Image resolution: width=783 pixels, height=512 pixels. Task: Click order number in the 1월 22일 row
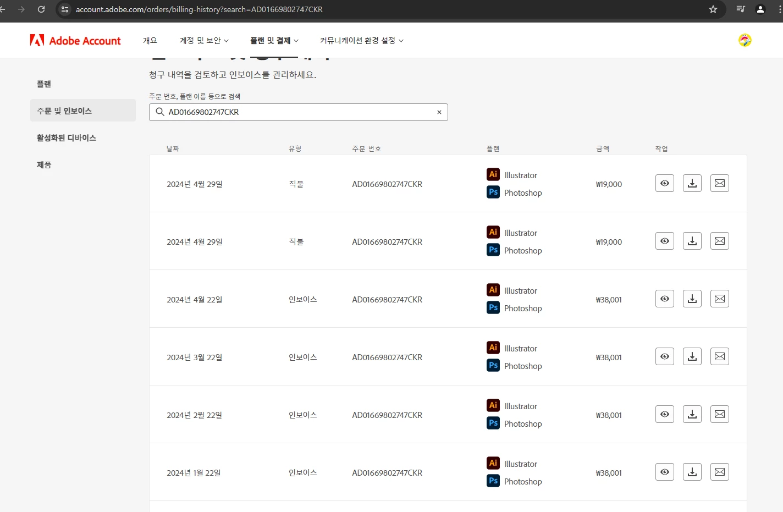tap(387, 473)
